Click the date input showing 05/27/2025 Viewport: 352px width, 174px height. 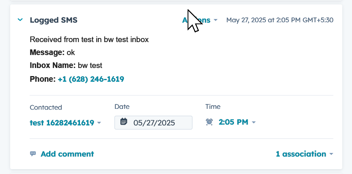(153, 123)
